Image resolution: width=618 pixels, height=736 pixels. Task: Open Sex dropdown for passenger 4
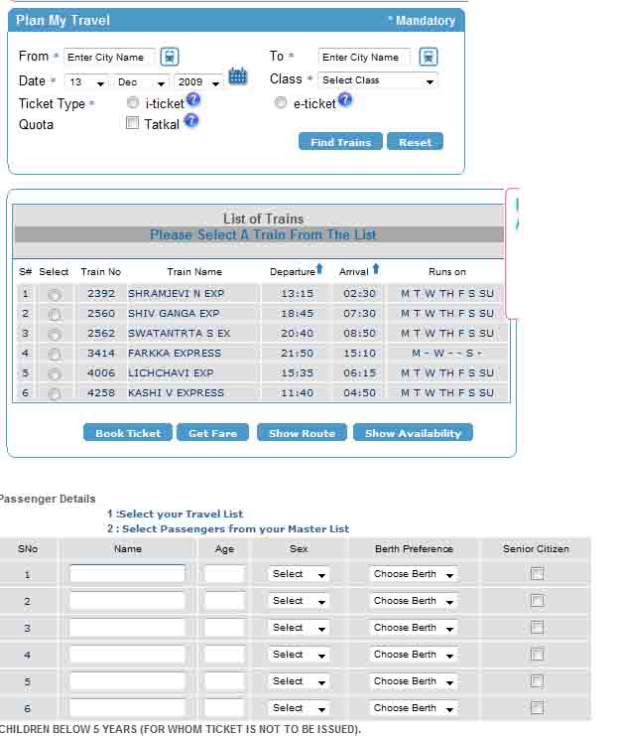pyautogui.click(x=299, y=655)
